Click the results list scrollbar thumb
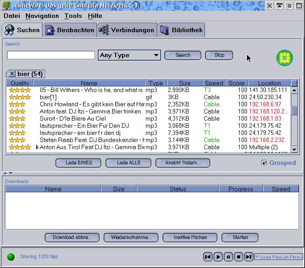The height and width of the screenshot is (268, 305). [x=294, y=111]
